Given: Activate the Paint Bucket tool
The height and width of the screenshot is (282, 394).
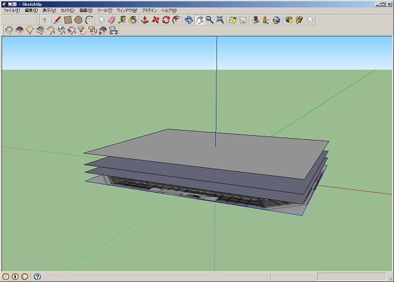Looking at the screenshot, I should pos(133,20).
